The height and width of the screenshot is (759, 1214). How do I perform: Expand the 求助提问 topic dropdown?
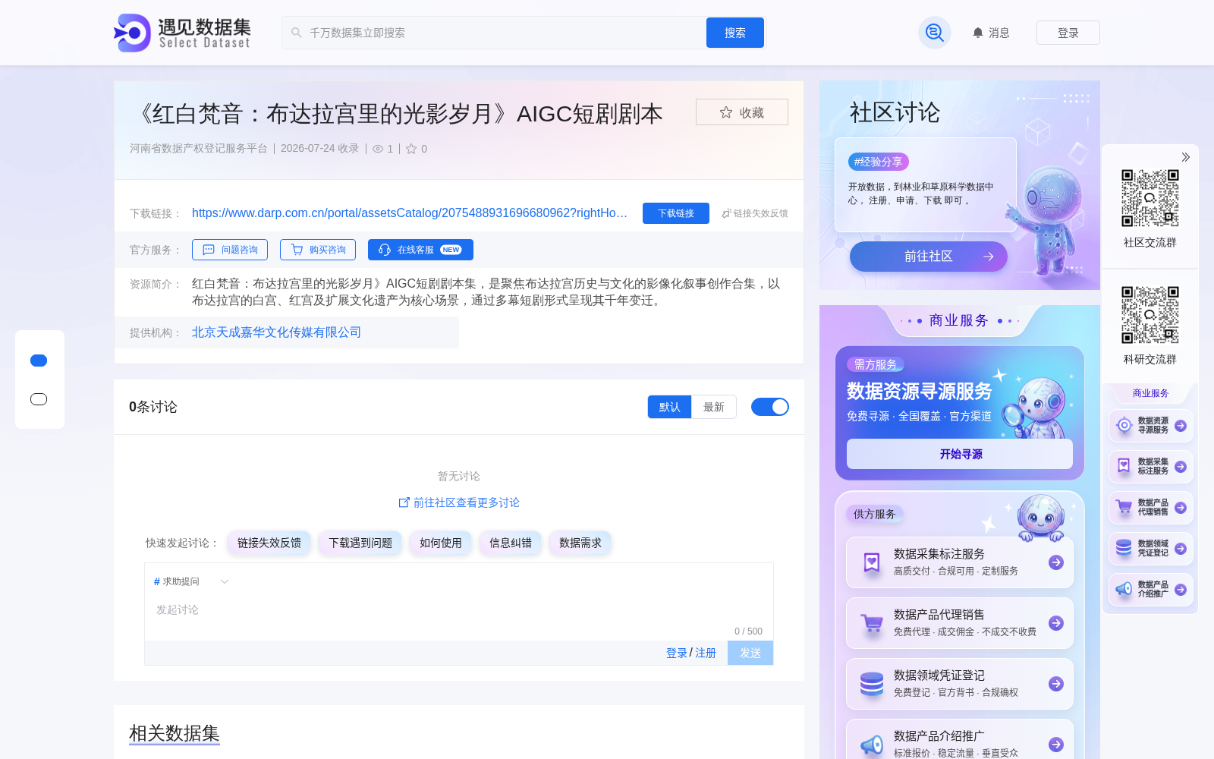191,581
